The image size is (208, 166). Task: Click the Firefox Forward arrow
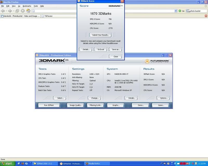point(10,11)
